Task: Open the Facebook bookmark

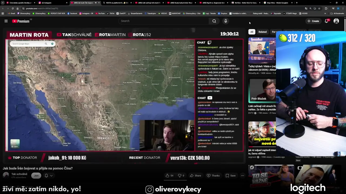Action: point(72,13)
